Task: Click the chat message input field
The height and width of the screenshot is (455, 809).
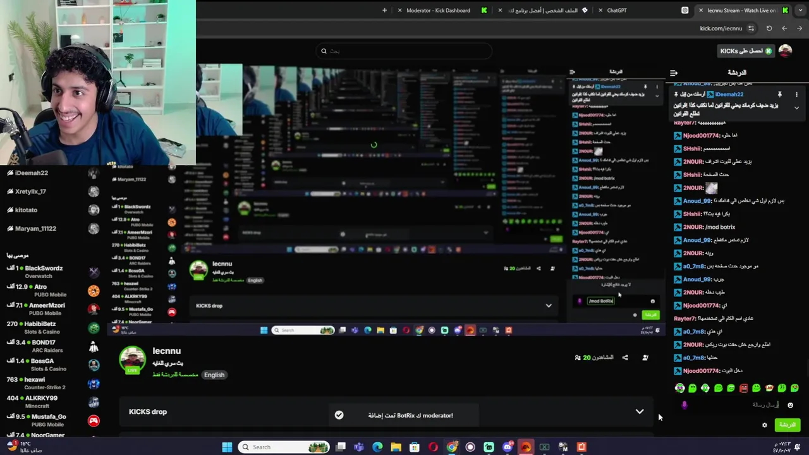Action: tap(736, 405)
